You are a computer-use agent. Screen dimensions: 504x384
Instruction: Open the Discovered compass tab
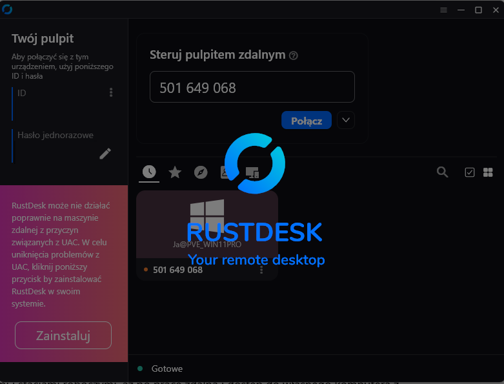point(201,172)
